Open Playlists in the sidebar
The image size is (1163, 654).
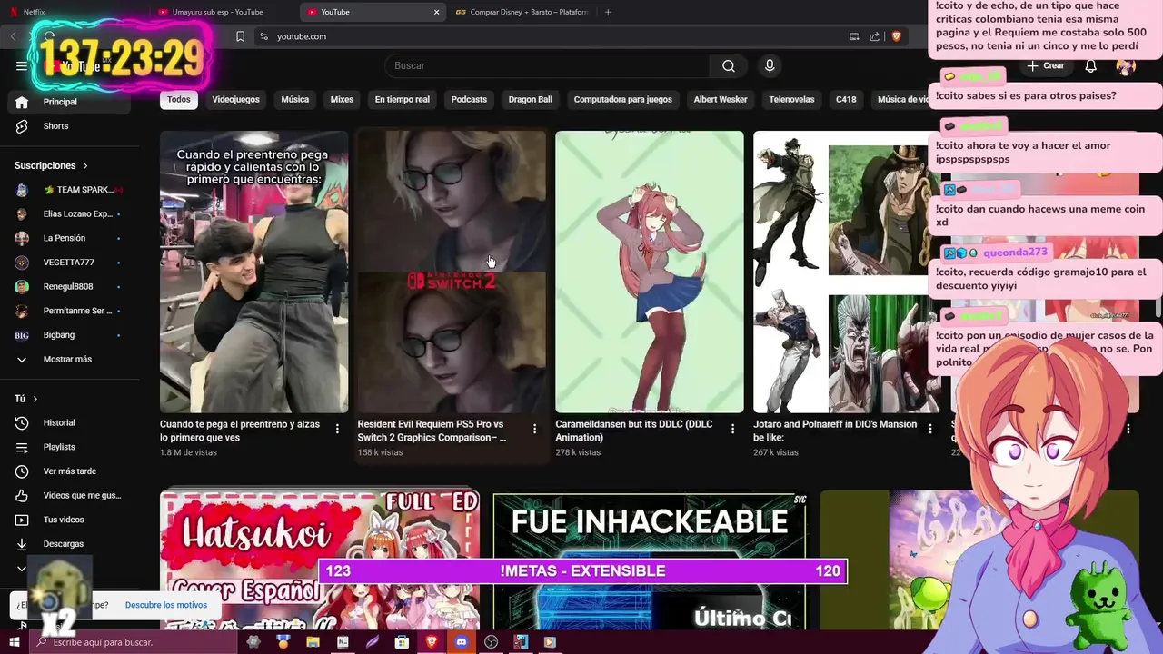pos(69,447)
